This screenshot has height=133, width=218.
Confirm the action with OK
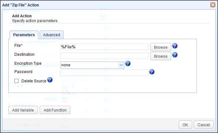click(x=185, y=125)
